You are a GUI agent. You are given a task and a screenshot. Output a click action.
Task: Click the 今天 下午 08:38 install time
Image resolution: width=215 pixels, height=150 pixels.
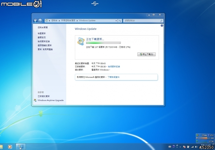(x=98, y=66)
